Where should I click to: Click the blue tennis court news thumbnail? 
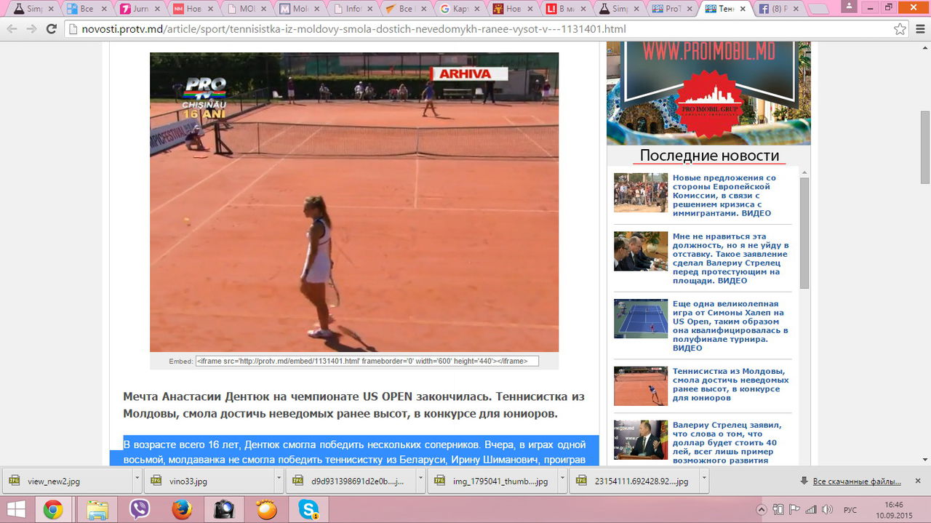[641, 319]
